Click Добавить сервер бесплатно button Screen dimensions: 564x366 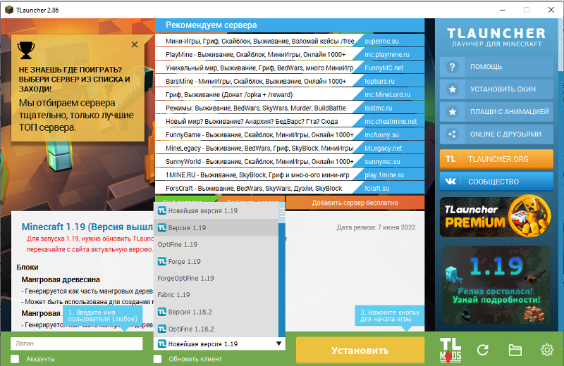pos(355,203)
